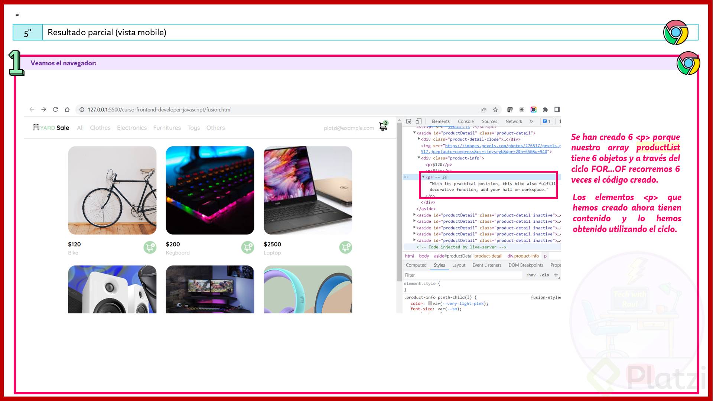Select aside#productDetail in breadcrumb
Viewport: 713px width, 401px height.
(x=468, y=256)
